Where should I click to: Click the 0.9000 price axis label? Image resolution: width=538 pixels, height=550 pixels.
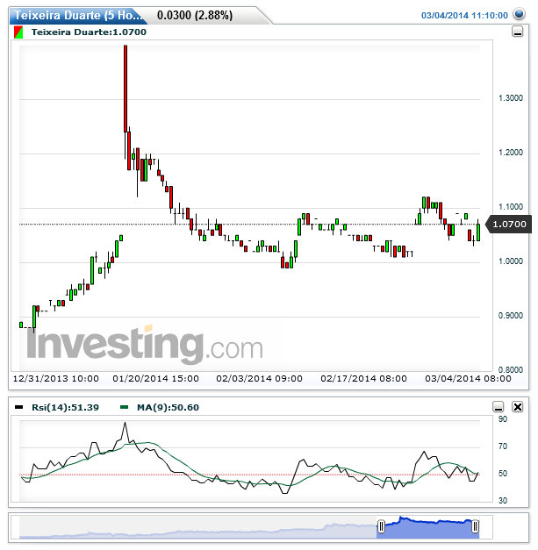511,315
